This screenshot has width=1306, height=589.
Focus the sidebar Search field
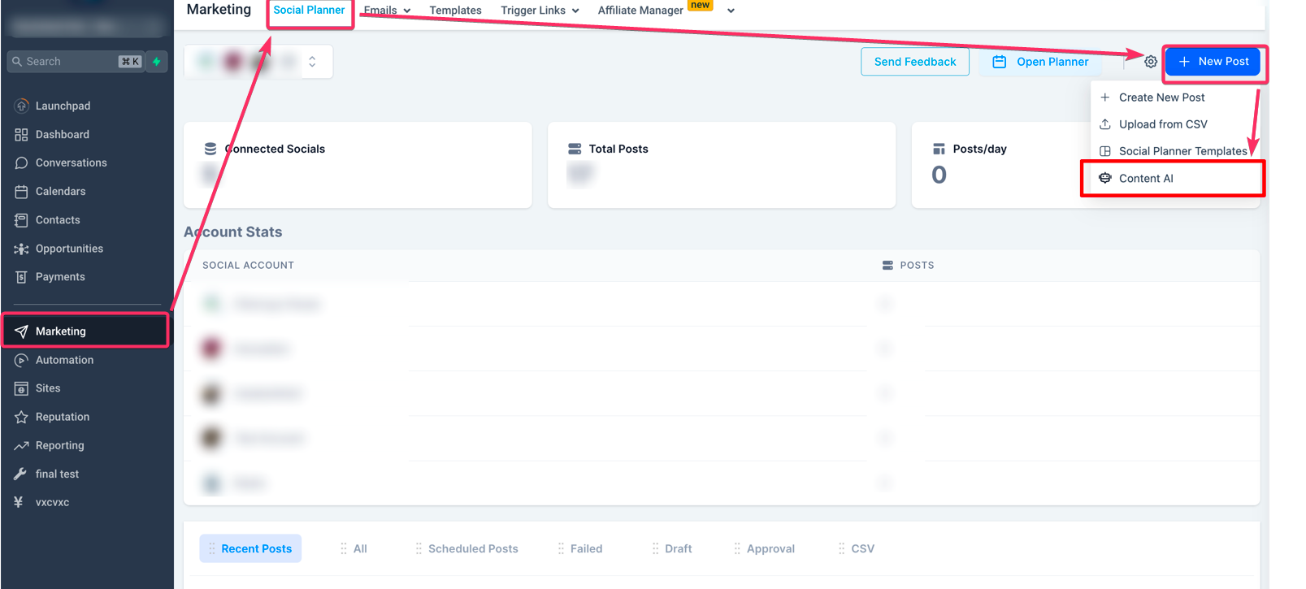click(x=76, y=62)
